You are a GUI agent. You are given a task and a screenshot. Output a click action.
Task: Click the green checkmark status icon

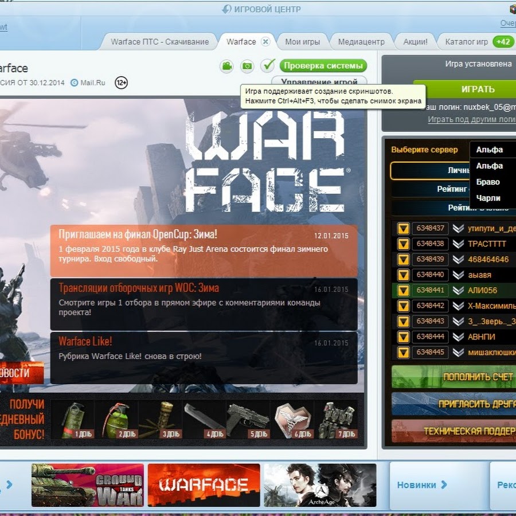[268, 65]
